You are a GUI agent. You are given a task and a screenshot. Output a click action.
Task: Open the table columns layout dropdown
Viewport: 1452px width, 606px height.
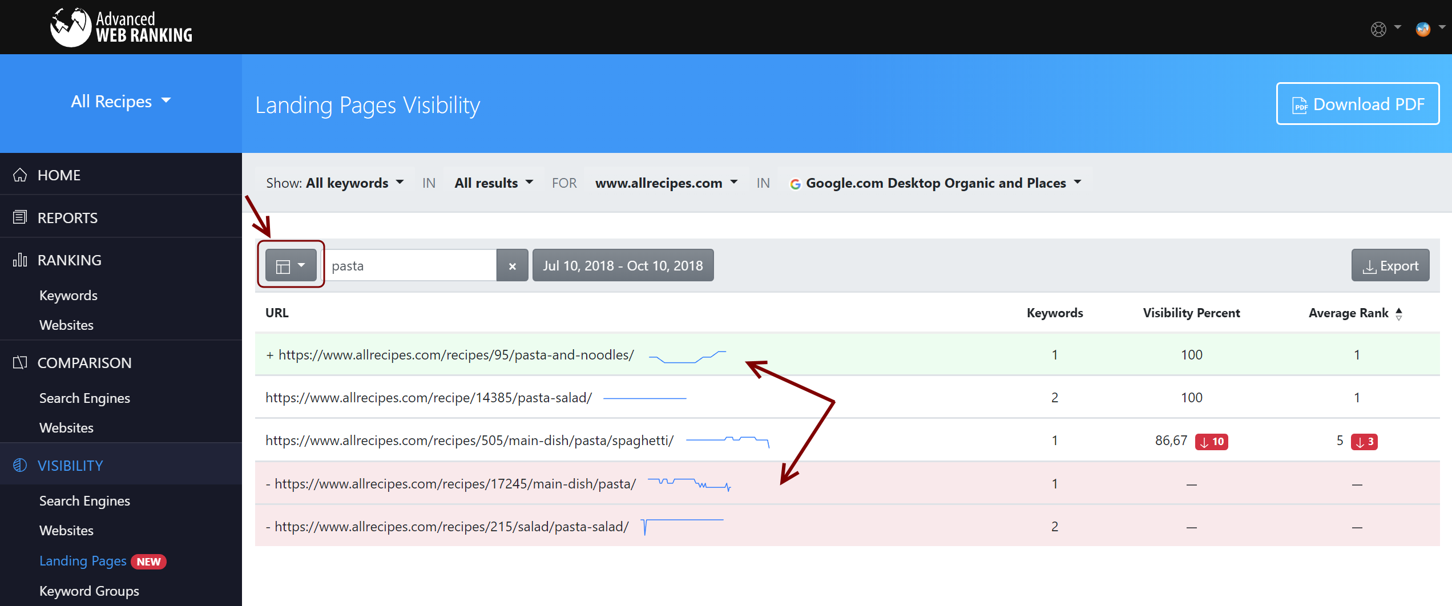[x=291, y=265]
